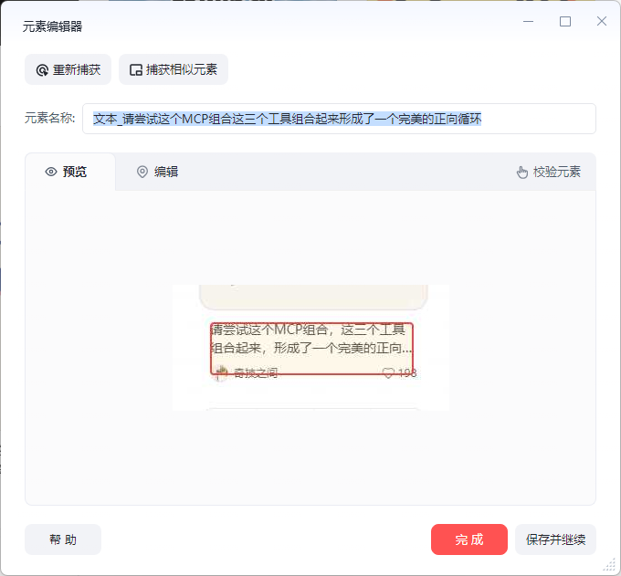Click the window resize grip corner

coord(609,564)
